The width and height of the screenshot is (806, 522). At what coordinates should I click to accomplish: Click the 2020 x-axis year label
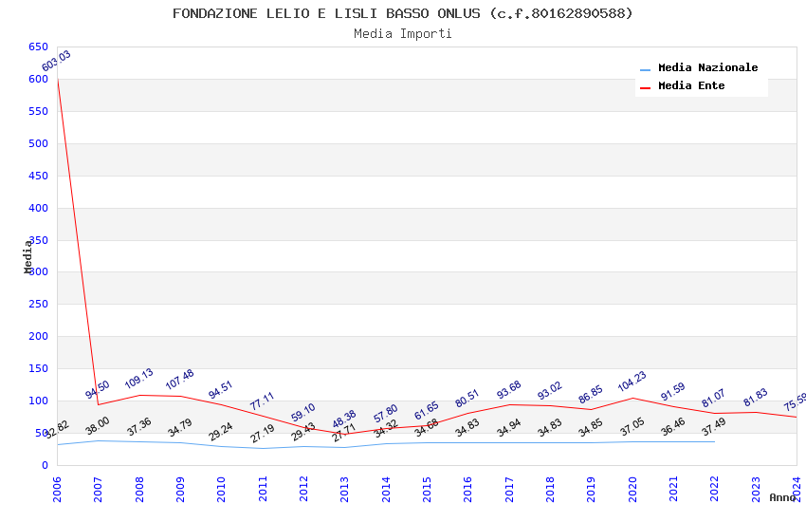(632, 490)
